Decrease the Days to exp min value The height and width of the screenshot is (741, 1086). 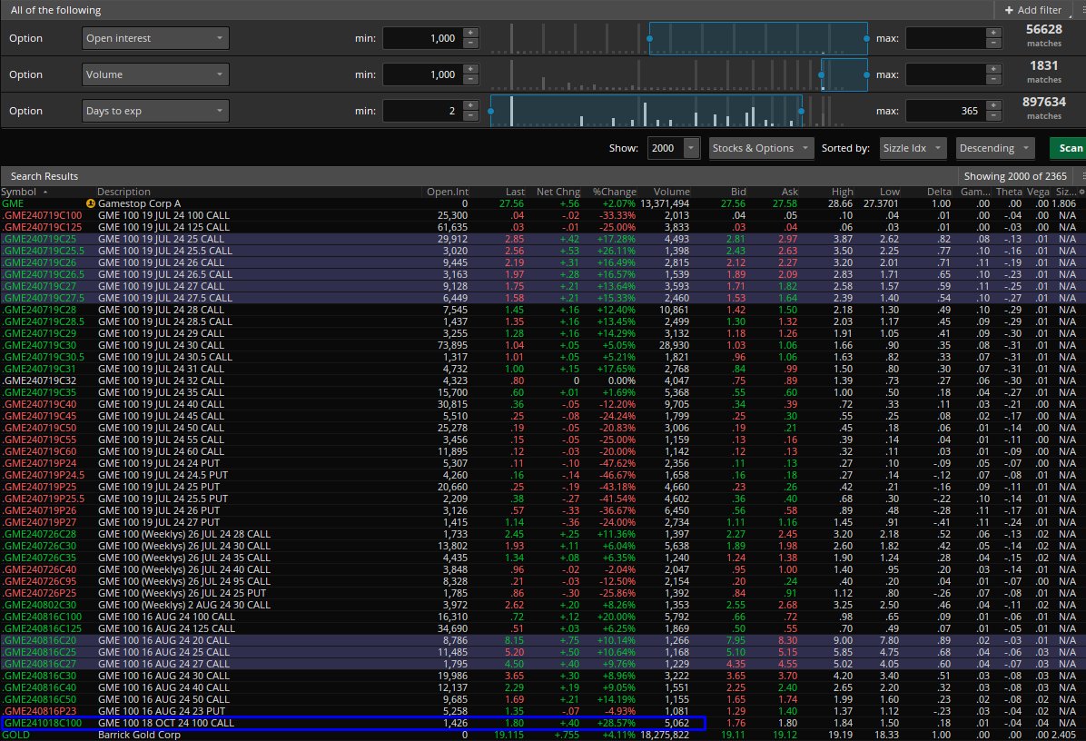[x=471, y=115]
